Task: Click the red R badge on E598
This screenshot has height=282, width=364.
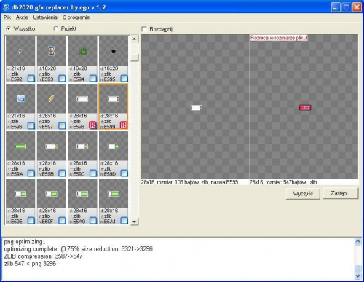Action: pyautogui.click(x=92, y=125)
